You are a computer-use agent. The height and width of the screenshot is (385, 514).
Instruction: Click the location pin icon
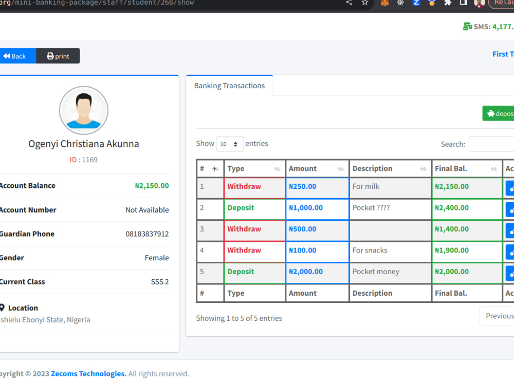[x=2, y=307]
